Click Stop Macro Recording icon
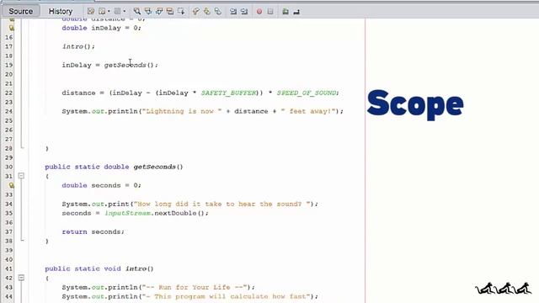 pos(270,11)
